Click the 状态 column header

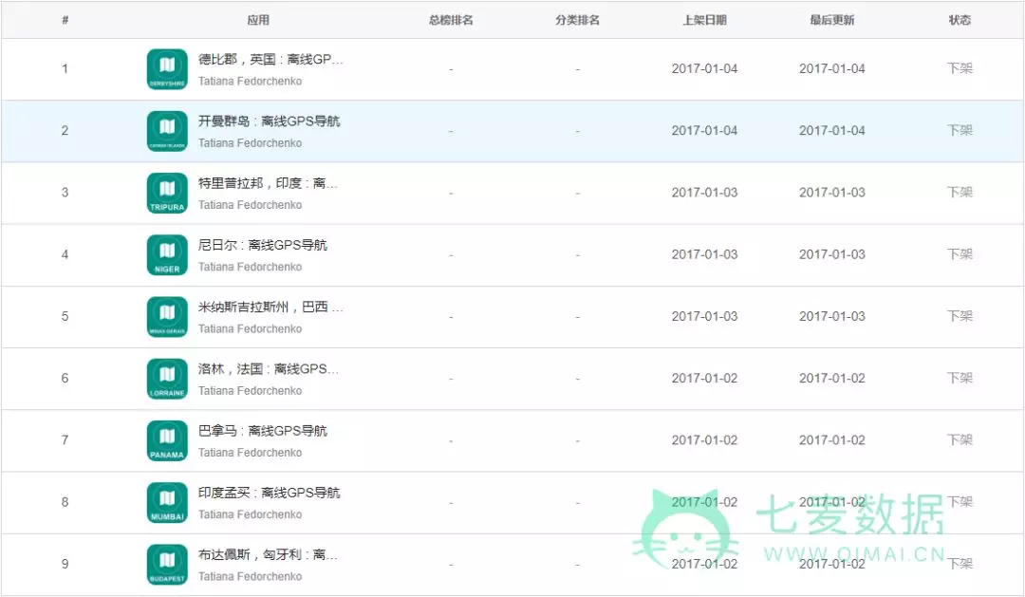coord(960,20)
